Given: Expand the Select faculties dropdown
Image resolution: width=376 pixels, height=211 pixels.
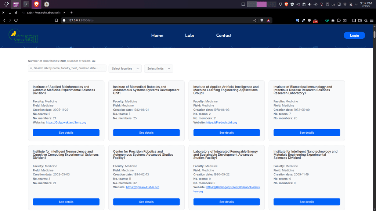Looking at the screenshot, I should click(x=125, y=69).
